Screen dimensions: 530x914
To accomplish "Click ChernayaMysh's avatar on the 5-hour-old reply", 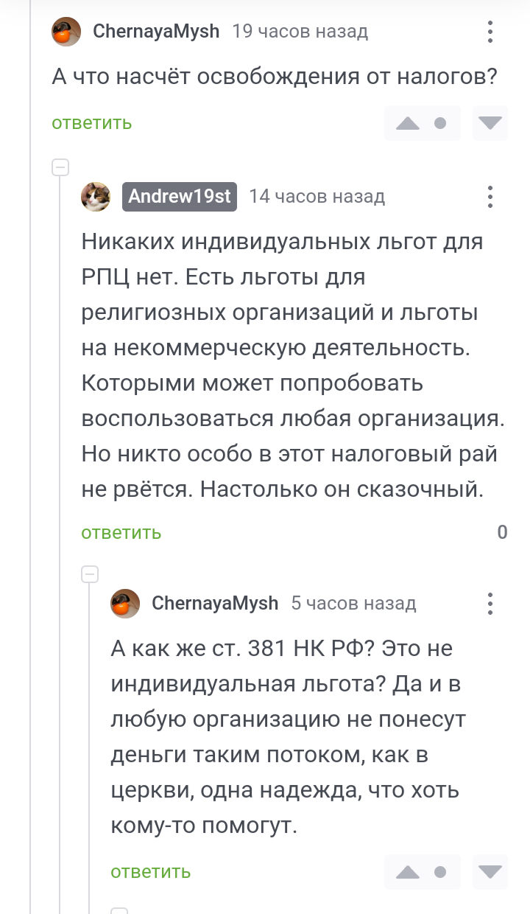I will tap(125, 604).
